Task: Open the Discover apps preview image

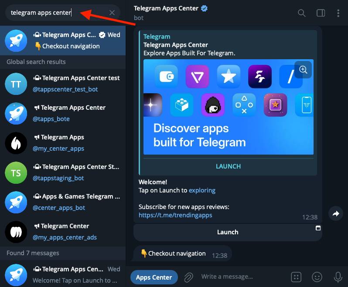Action: click(229, 107)
